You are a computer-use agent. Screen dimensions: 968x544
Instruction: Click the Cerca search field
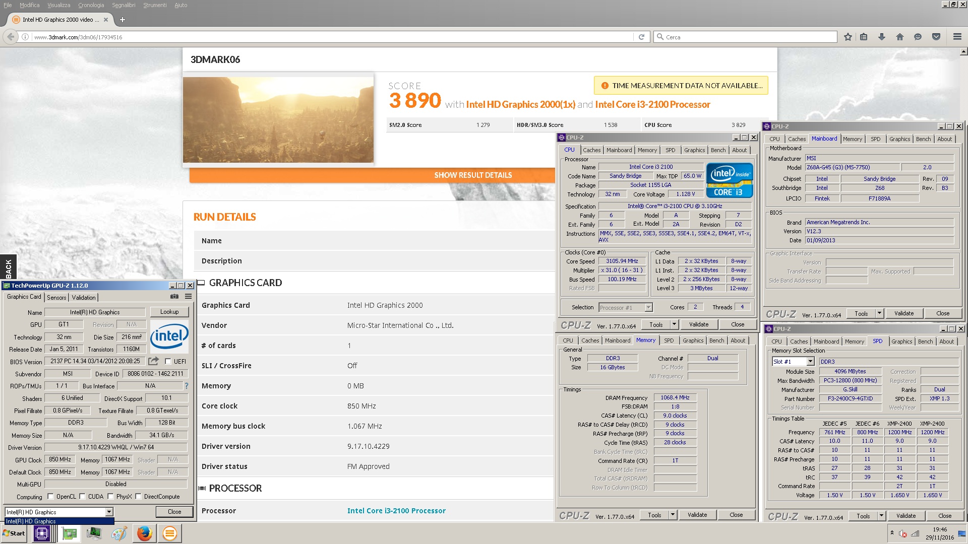pos(745,37)
